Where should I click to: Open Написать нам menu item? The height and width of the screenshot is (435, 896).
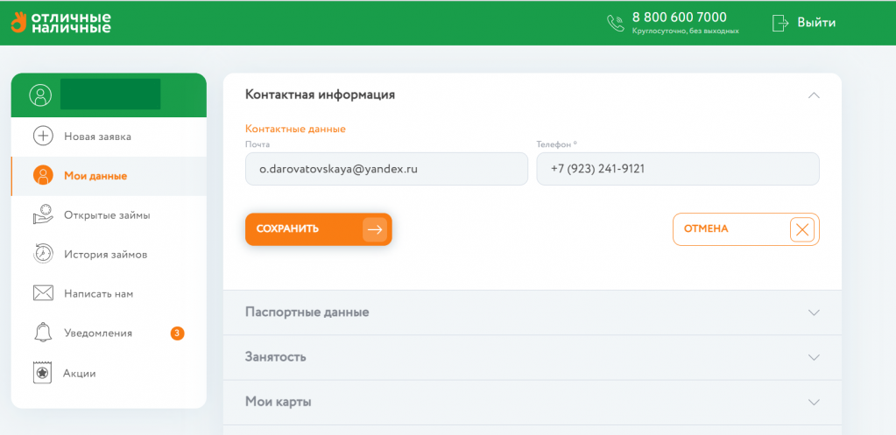click(109, 294)
